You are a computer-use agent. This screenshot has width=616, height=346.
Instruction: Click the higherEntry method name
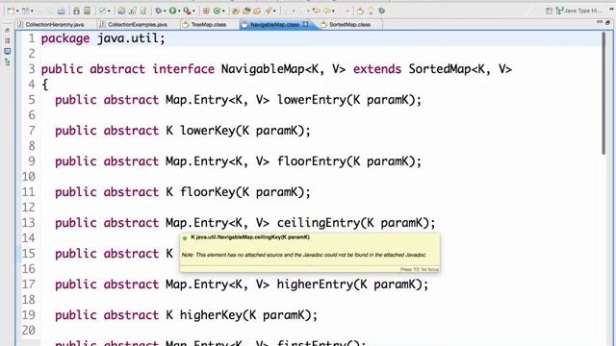coord(315,284)
